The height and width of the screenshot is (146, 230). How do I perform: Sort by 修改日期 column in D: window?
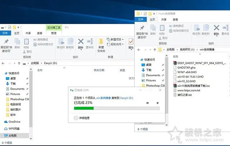(x=99, y=70)
